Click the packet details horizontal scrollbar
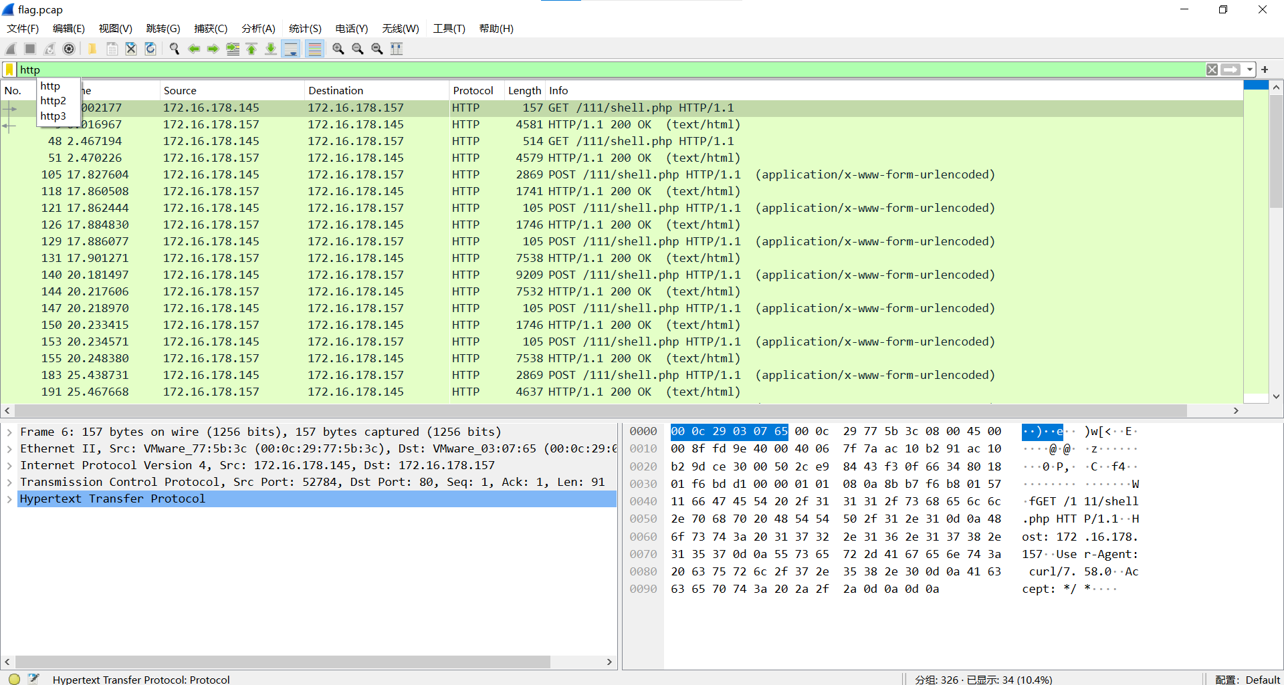Image resolution: width=1284 pixels, height=685 pixels. click(282, 662)
